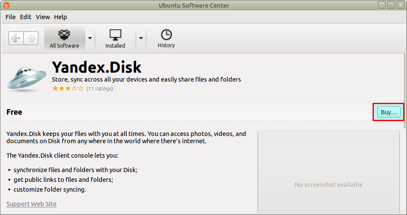Open the Help menu
Screen dimensions: 407x215
60,17
